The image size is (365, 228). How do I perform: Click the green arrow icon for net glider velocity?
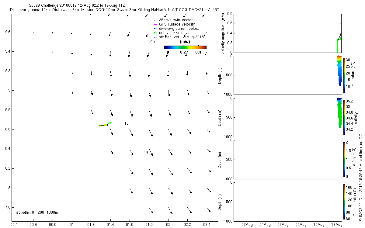point(155,33)
